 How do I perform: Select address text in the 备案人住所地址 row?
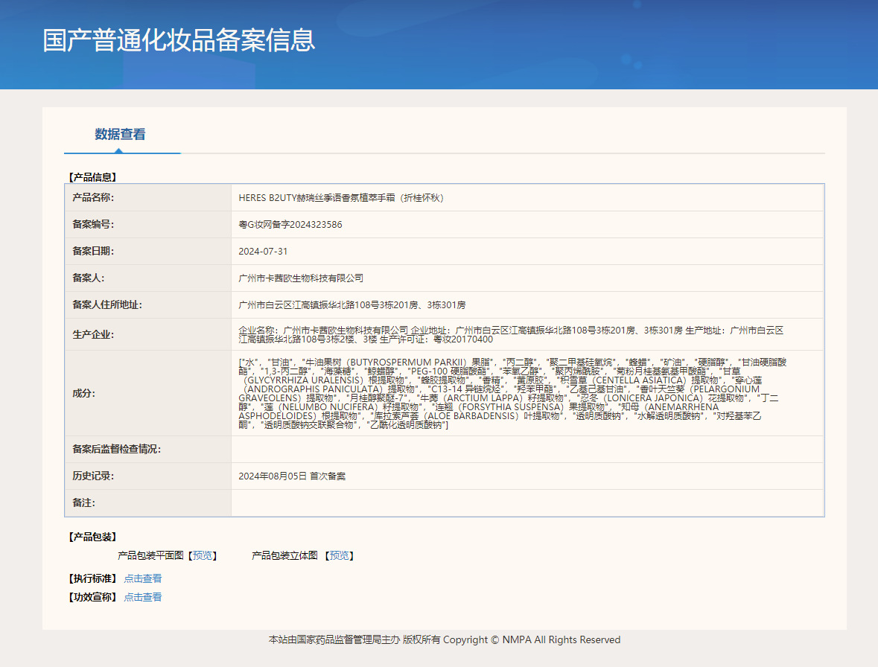[351, 305]
